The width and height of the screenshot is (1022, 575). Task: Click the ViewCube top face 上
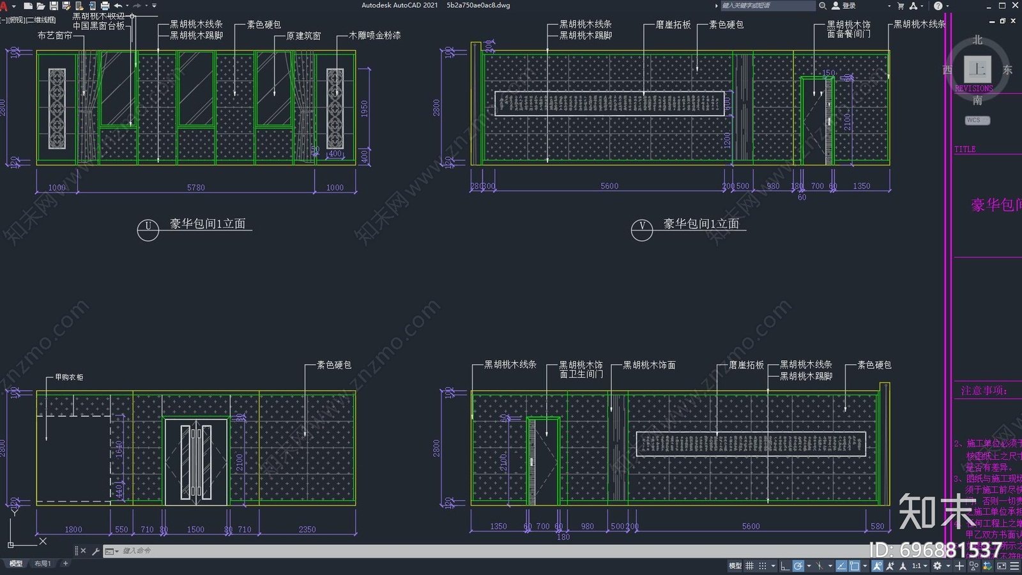click(x=977, y=68)
